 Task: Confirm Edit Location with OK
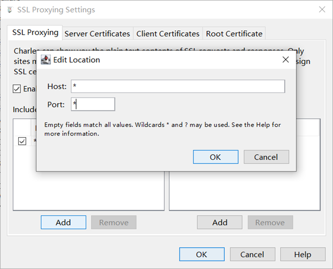pos(215,157)
